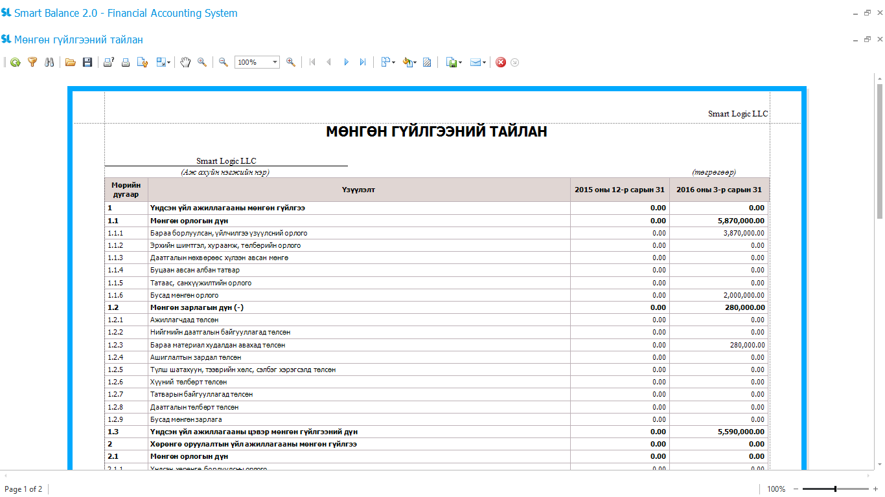Screen dimensions: 885x497
Task: Click the minus button beside the zoom slider
Action: pyautogui.click(x=796, y=489)
